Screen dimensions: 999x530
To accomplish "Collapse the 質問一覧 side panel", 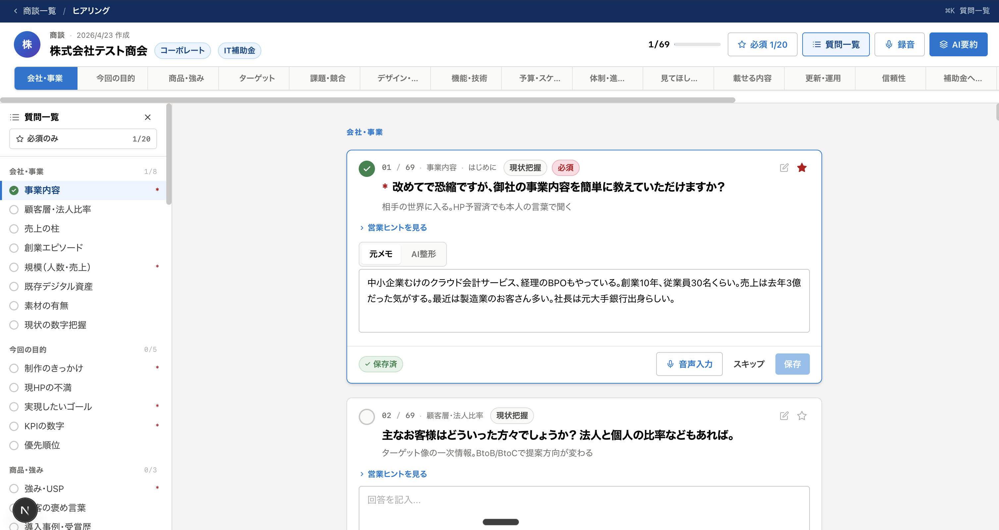I will 148,117.
